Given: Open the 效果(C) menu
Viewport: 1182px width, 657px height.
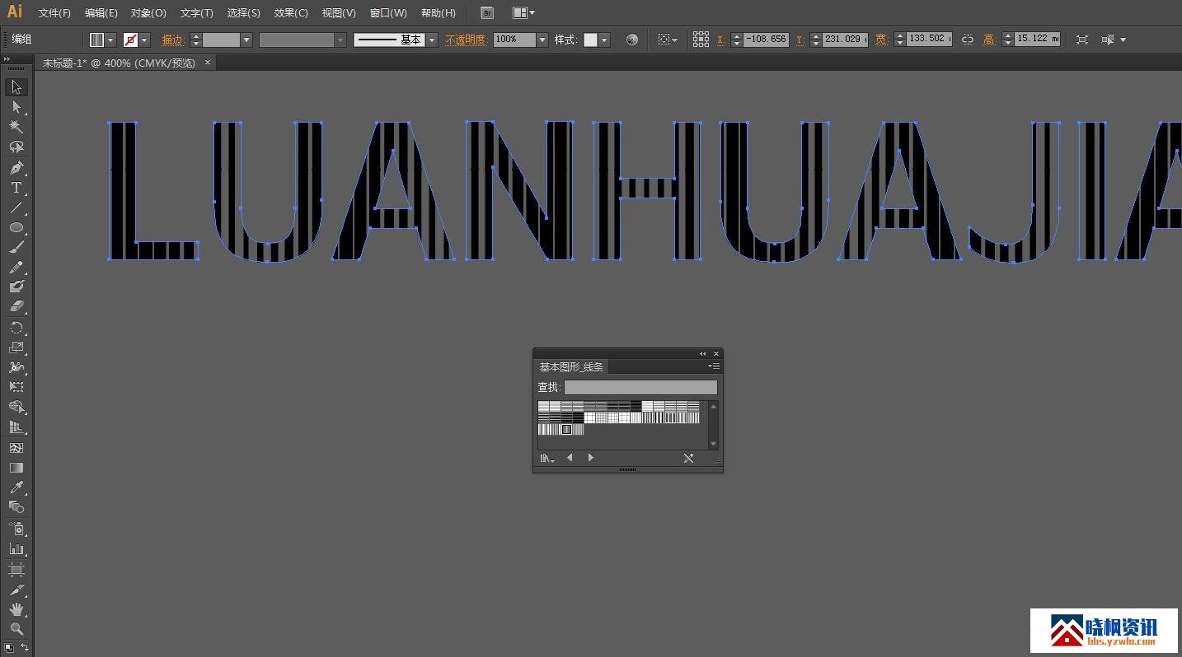Looking at the screenshot, I should [x=291, y=13].
